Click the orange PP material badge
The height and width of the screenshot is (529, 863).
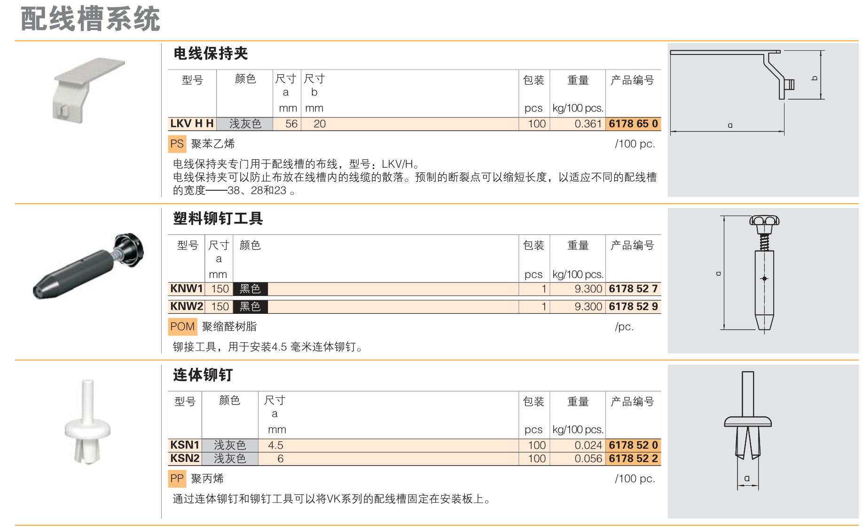pos(177,479)
